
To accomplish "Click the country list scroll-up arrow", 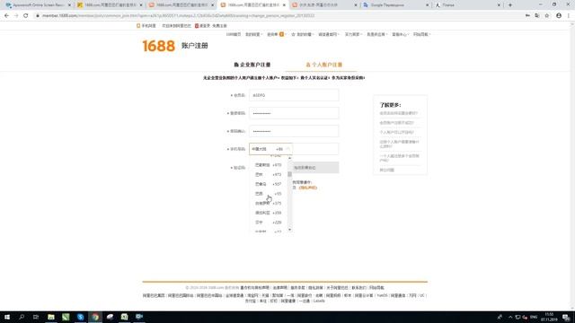I will tap(289, 158).
